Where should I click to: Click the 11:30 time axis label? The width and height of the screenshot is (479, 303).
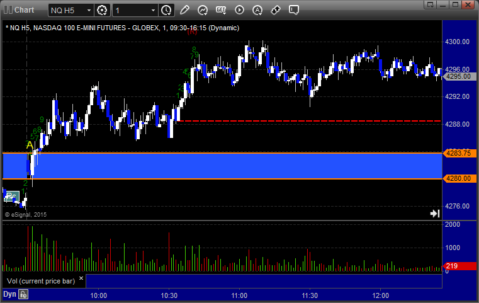(x=310, y=295)
